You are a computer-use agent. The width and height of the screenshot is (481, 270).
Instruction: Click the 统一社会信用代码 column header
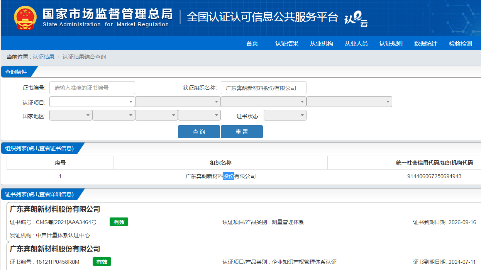[434, 163]
